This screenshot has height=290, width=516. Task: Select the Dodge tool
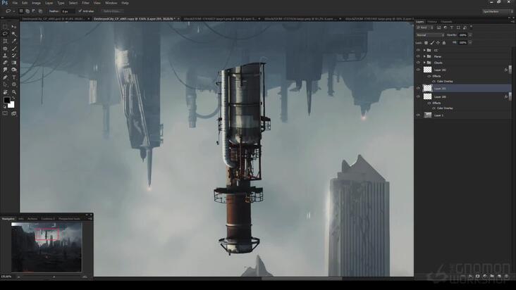tap(14, 70)
